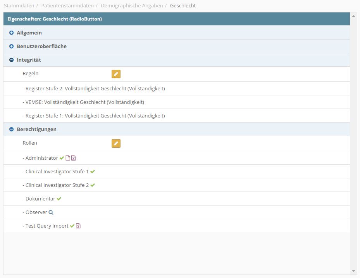
Task: Click green checkmark beside Clinical Investigator Stufe 1
Action: point(93,172)
